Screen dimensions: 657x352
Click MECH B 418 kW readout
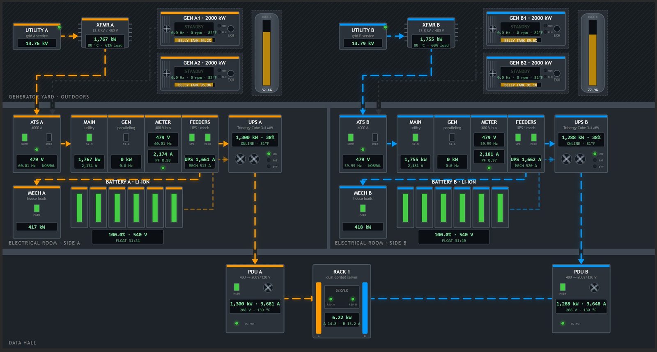(363, 227)
